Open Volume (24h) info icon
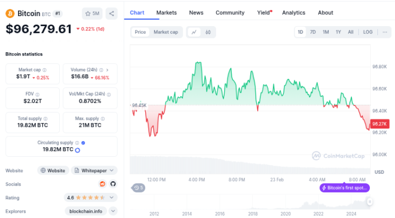This screenshot has width=395, height=218. click(x=101, y=70)
